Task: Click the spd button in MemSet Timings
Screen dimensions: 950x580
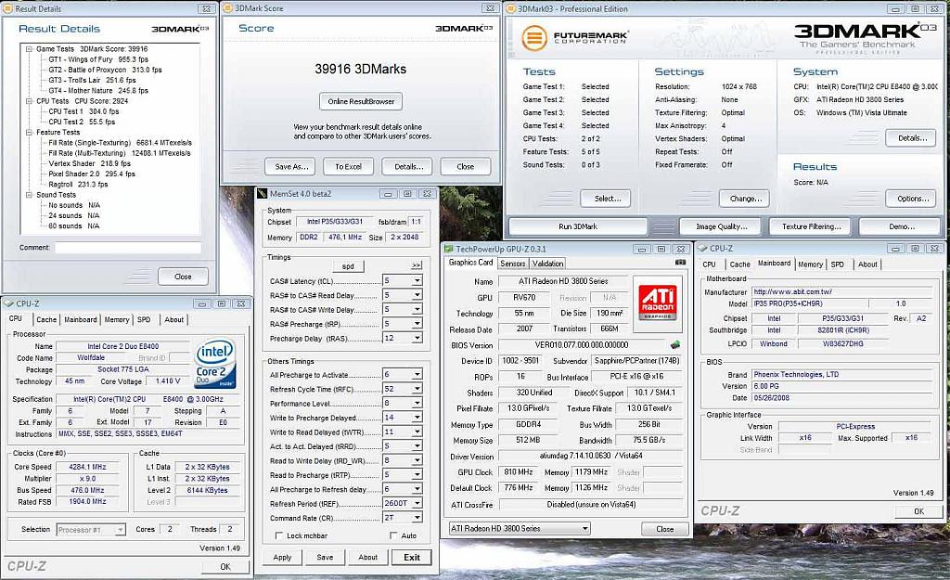Action: [x=349, y=266]
